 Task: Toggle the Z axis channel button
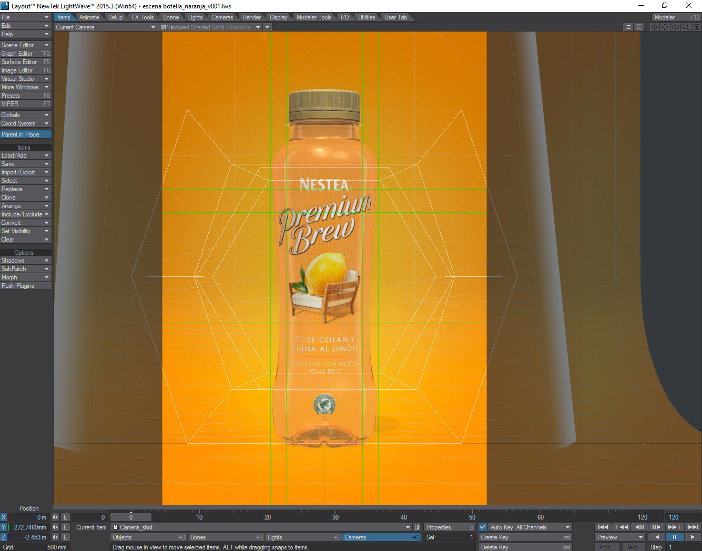4,537
